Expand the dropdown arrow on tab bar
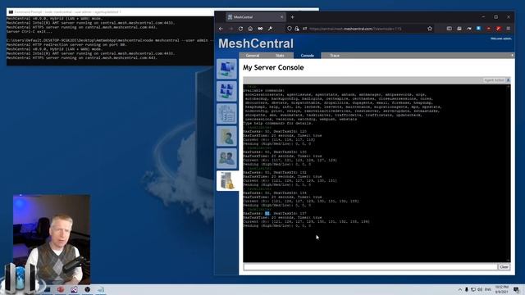 512,55
